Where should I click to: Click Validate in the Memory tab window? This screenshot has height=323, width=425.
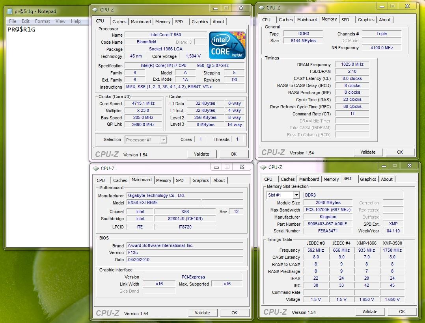tap(368, 152)
